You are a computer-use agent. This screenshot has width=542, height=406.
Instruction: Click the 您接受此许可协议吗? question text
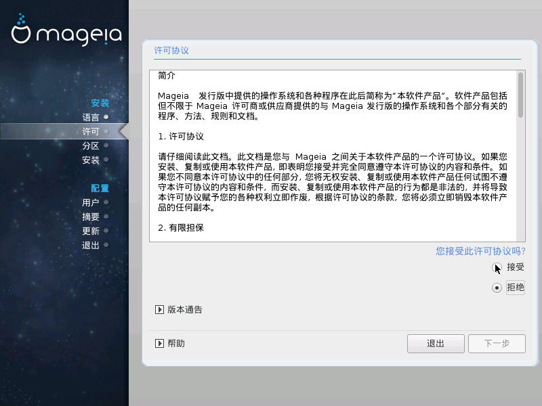(480, 251)
